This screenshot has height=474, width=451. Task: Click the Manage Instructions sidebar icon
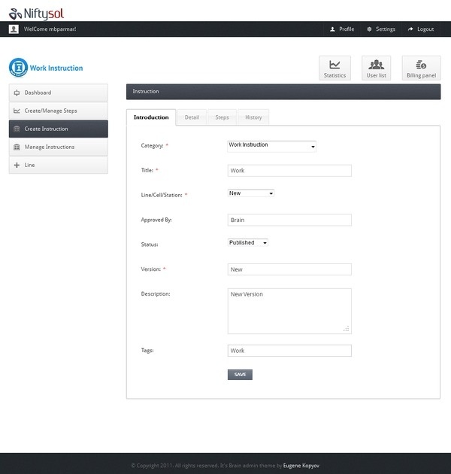pos(17,147)
